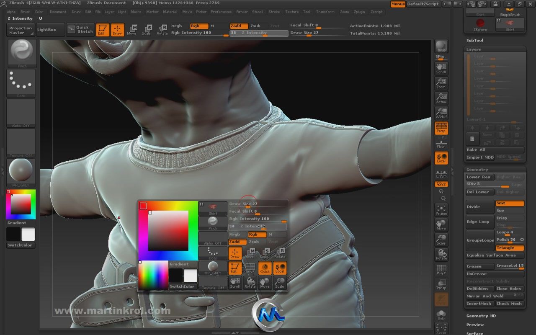Toggle PolyF polyframe on right shelf
The width and height of the screenshot is (536, 335).
coord(441,270)
